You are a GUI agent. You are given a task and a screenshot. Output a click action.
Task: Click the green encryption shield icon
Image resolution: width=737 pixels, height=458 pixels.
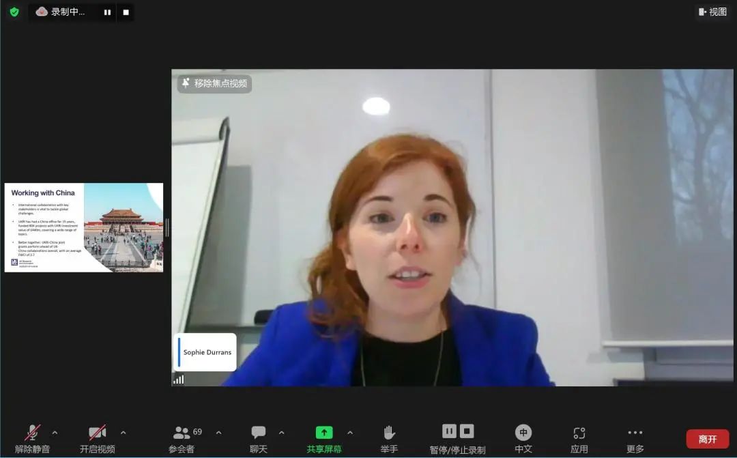pyautogui.click(x=14, y=12)
